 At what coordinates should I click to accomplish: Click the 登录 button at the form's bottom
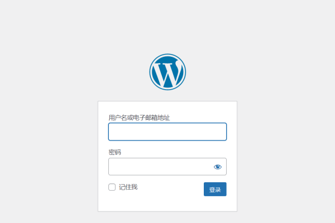click(215, 189)
